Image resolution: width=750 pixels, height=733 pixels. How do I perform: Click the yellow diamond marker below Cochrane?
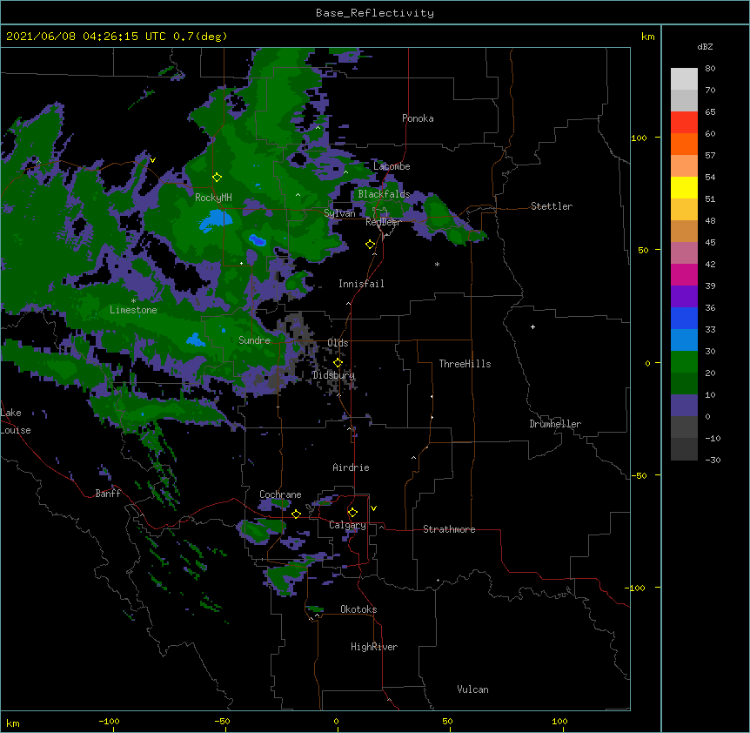coord(296,514)
